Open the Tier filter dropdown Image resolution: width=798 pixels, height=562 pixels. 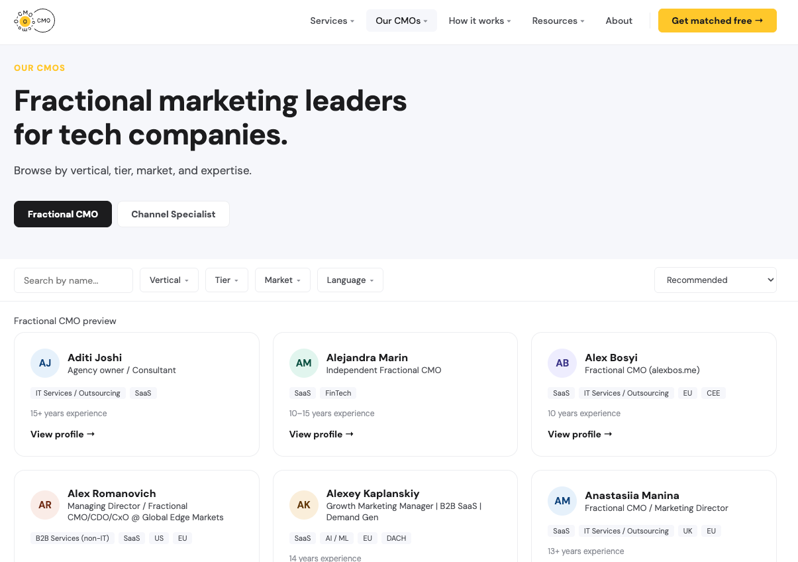(x=226, y=280)
